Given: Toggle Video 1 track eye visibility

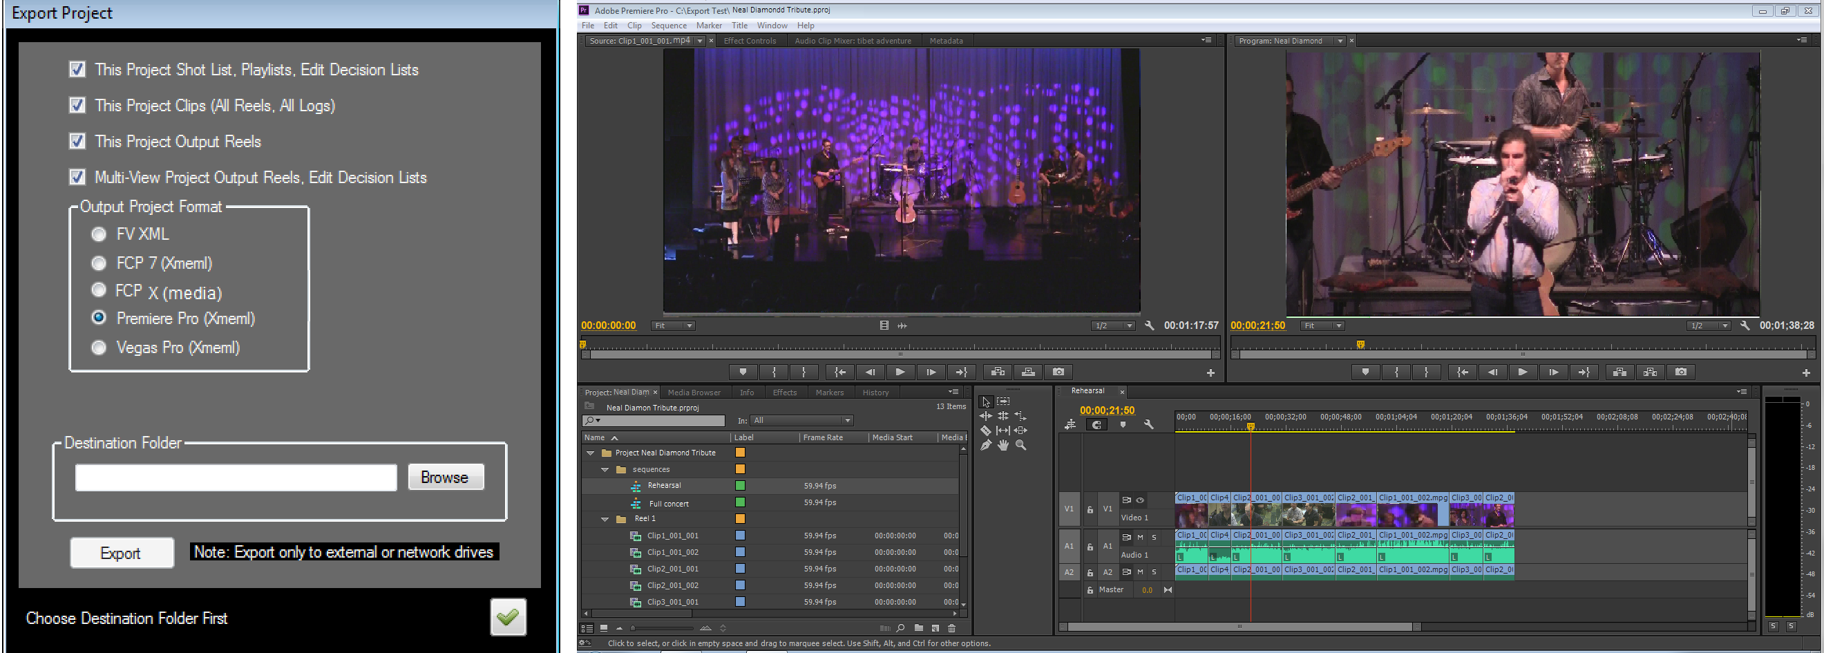Looking at the screenshot, I should (1140, 500).
